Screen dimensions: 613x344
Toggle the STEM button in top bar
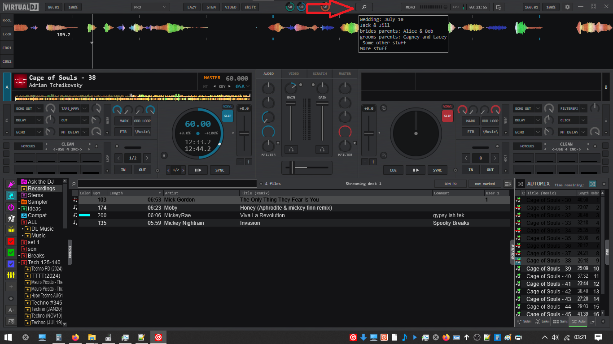tap(211, 7)
